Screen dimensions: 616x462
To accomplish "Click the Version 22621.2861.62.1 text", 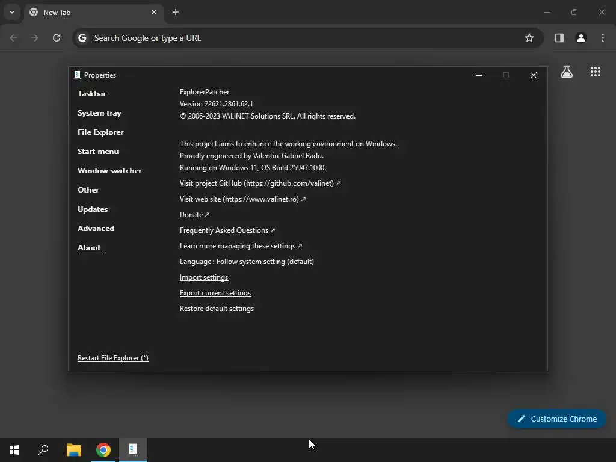I will pyautogui.click(x=217, y=104).
